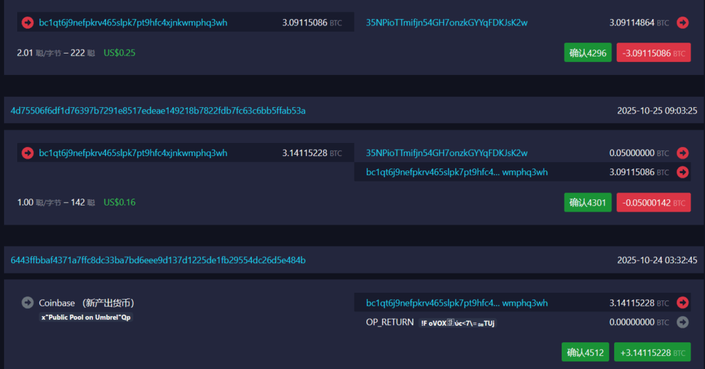The image size is (705, 369).
Task: Open 35NPioTT address receiving 3.09114864 BTC
Action: (x=446, y=23)
